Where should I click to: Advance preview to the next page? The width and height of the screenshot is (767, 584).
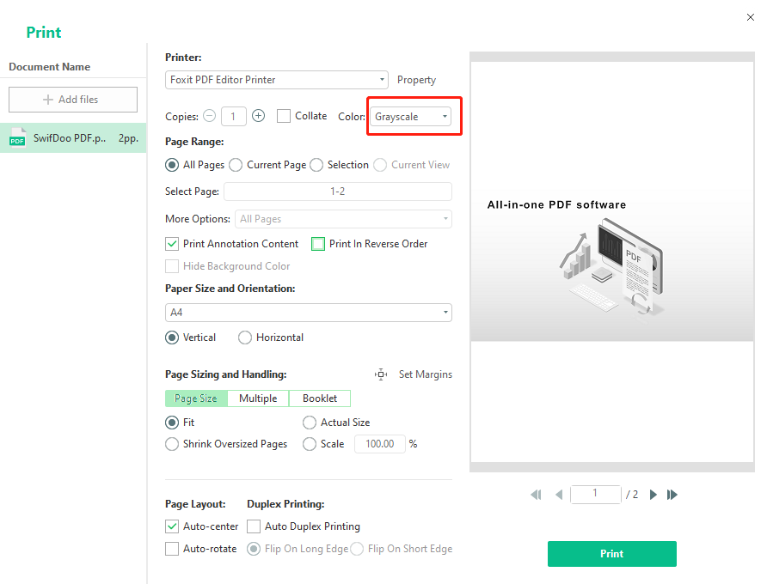pyautogui.click(x=653, y=495)
